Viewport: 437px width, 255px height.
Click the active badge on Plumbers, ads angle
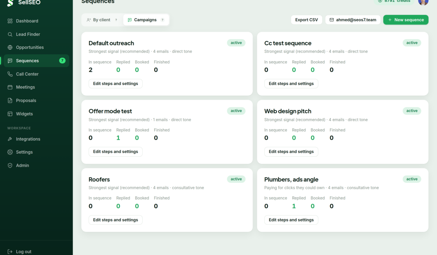pyautogui.click(x=412, y=179)
